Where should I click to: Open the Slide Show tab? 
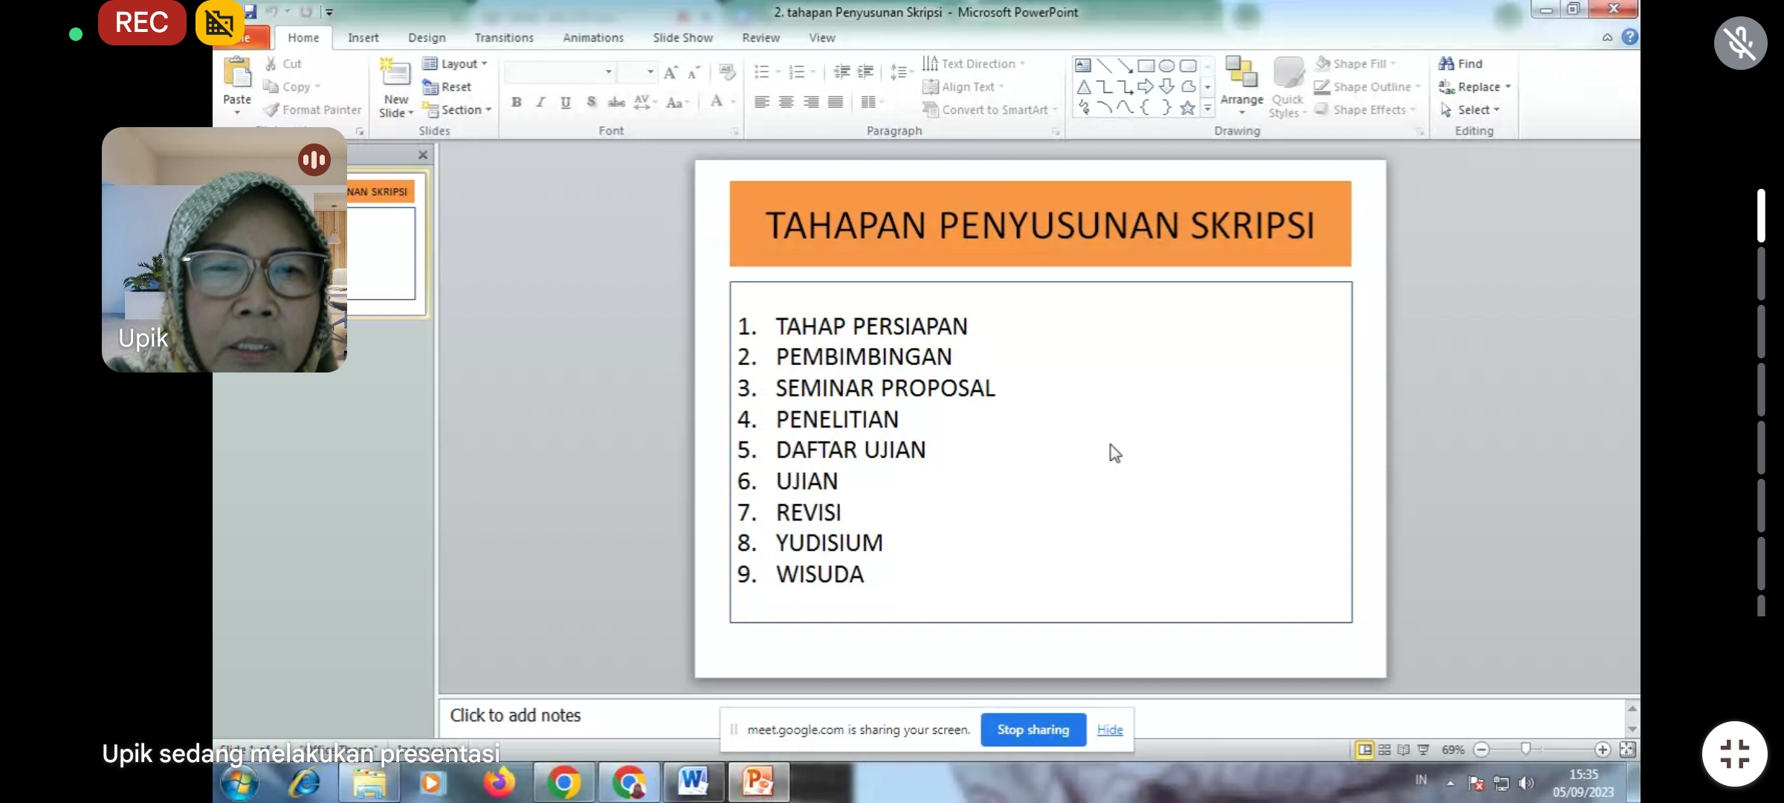(682, 38)
